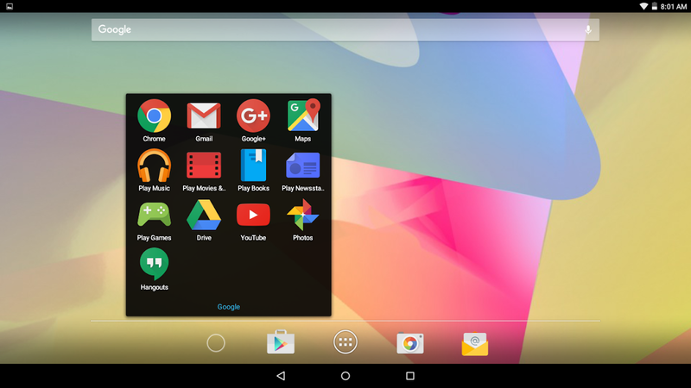Tap the Home navigation button

[x=345, y=376]
